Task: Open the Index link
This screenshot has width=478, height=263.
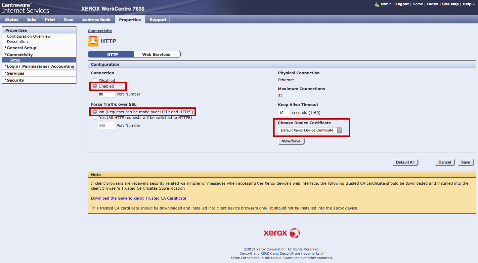Action: click(x=432, y=4)
